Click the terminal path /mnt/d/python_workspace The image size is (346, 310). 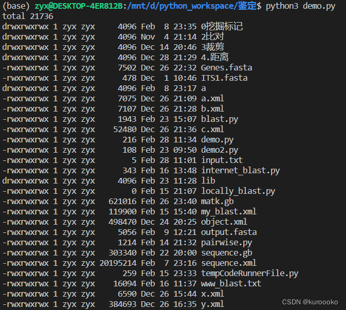click(180, 6)
